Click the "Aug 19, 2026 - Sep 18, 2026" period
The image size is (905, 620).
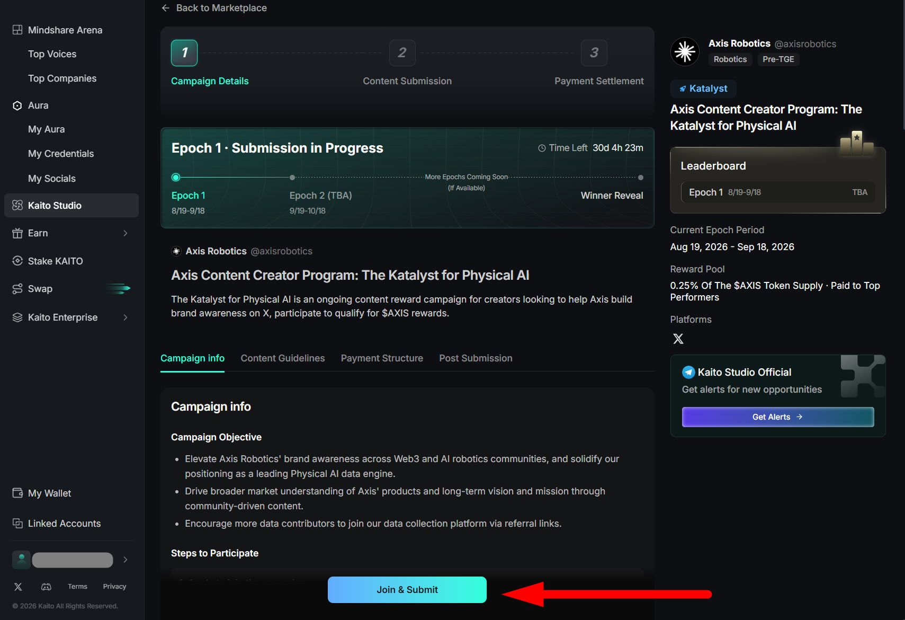pyautogui.click(x=732, y=247)
